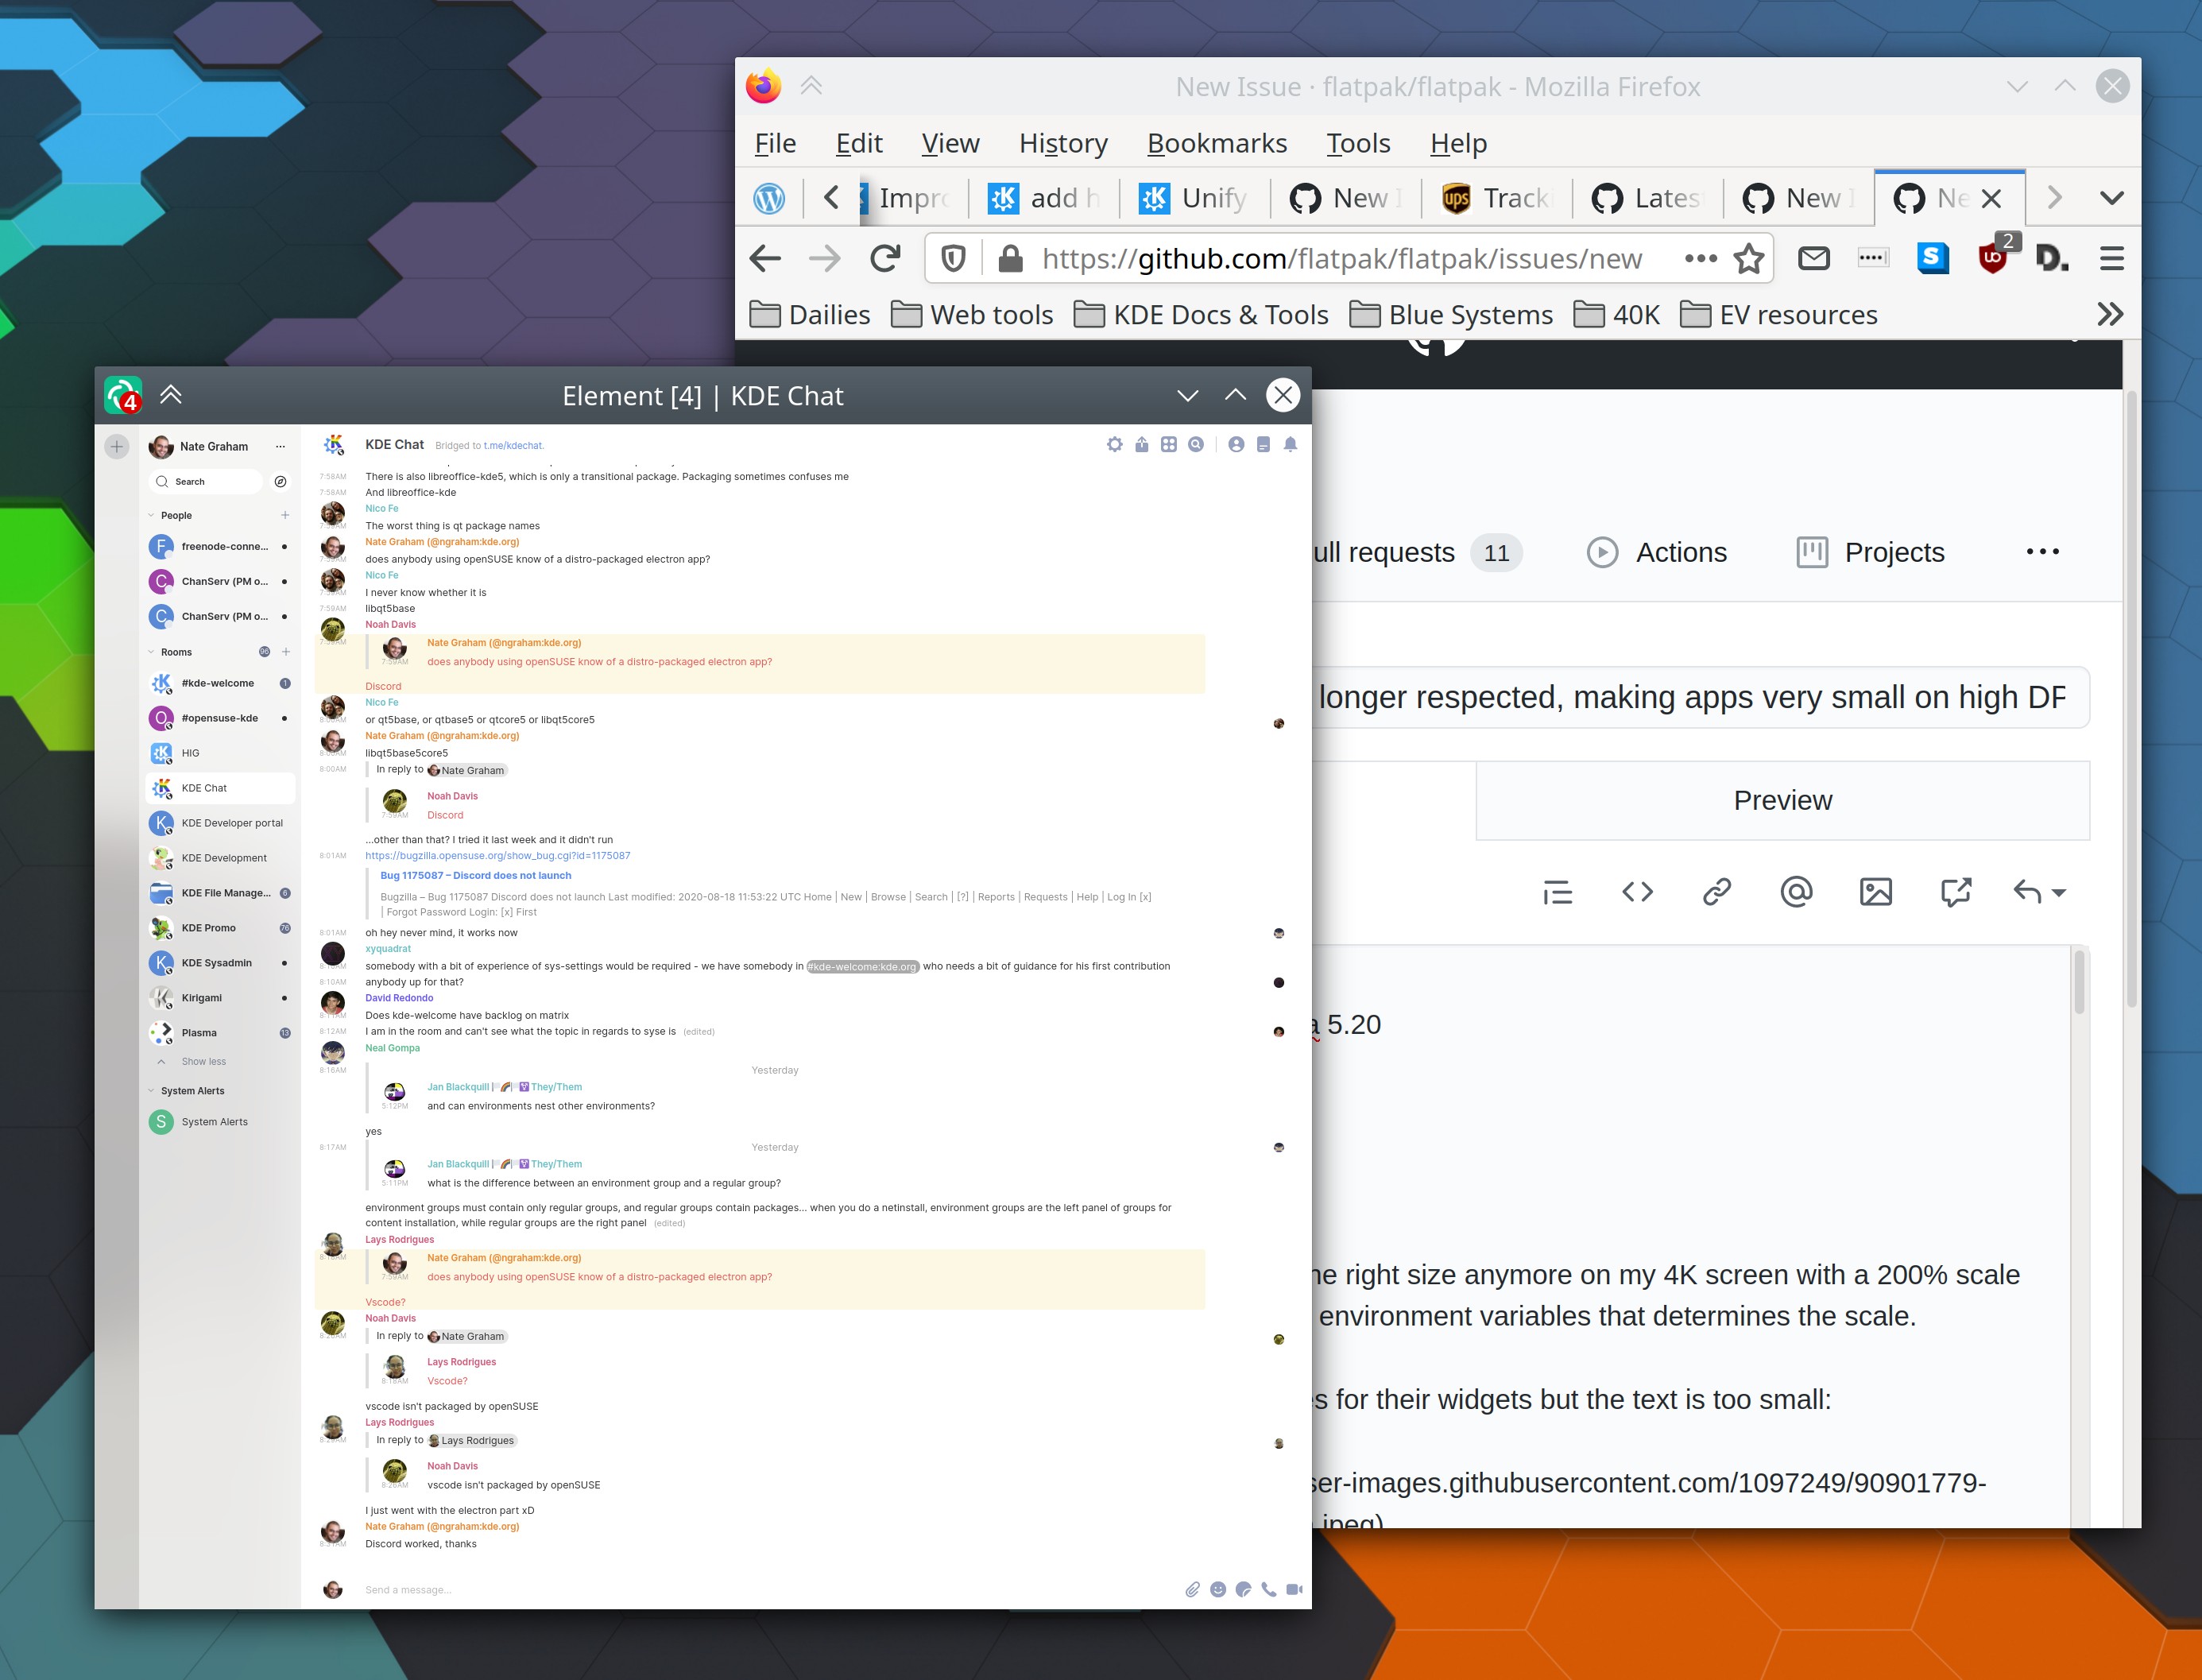This screenshot has height=1680, width=2202.
Task: Open the #kde-welcome room
Action: click(217, 683)
